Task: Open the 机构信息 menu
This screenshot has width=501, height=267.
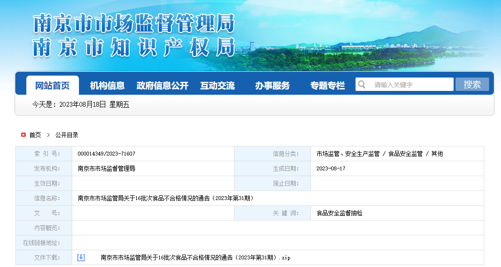Action: coord(107,86)
